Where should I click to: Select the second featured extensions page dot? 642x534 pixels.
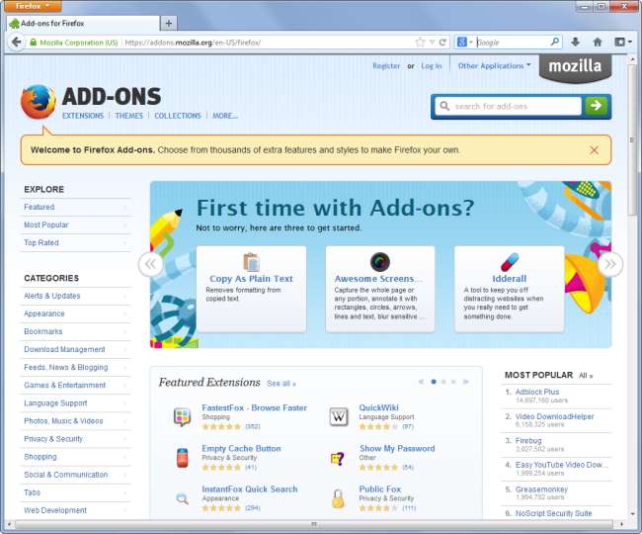click(x=443, y=382)
